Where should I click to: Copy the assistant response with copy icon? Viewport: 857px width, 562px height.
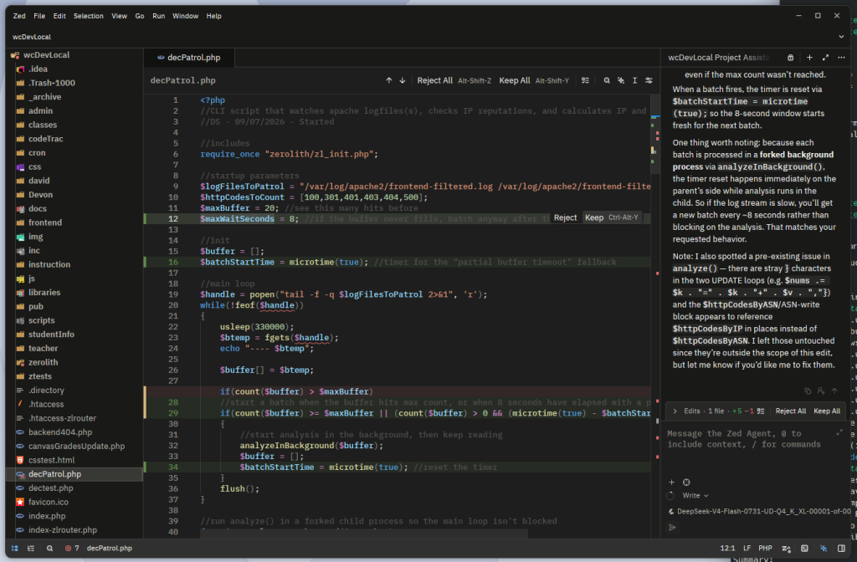point(808,391)
